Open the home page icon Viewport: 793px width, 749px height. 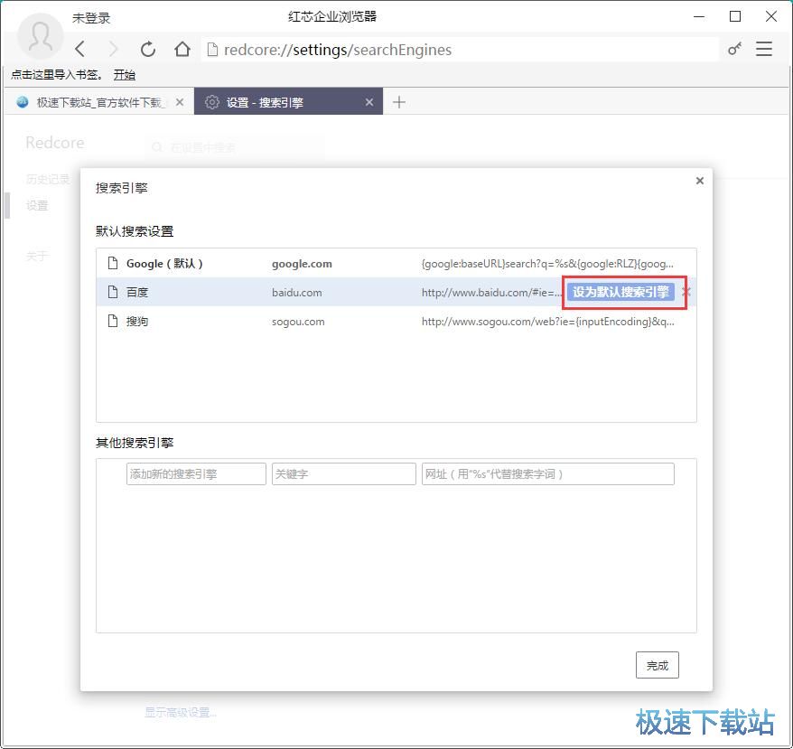coord(182,49)
